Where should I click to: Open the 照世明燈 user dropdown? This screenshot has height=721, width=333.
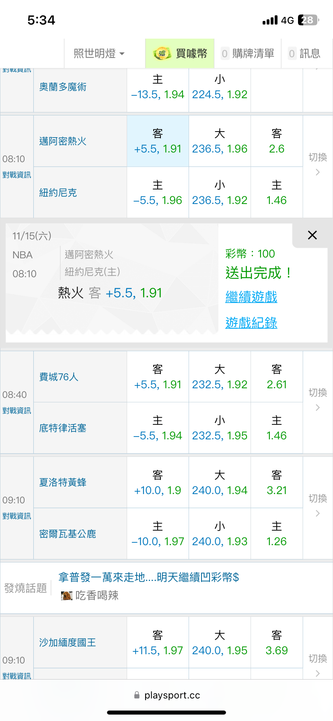tap(99, 54)
